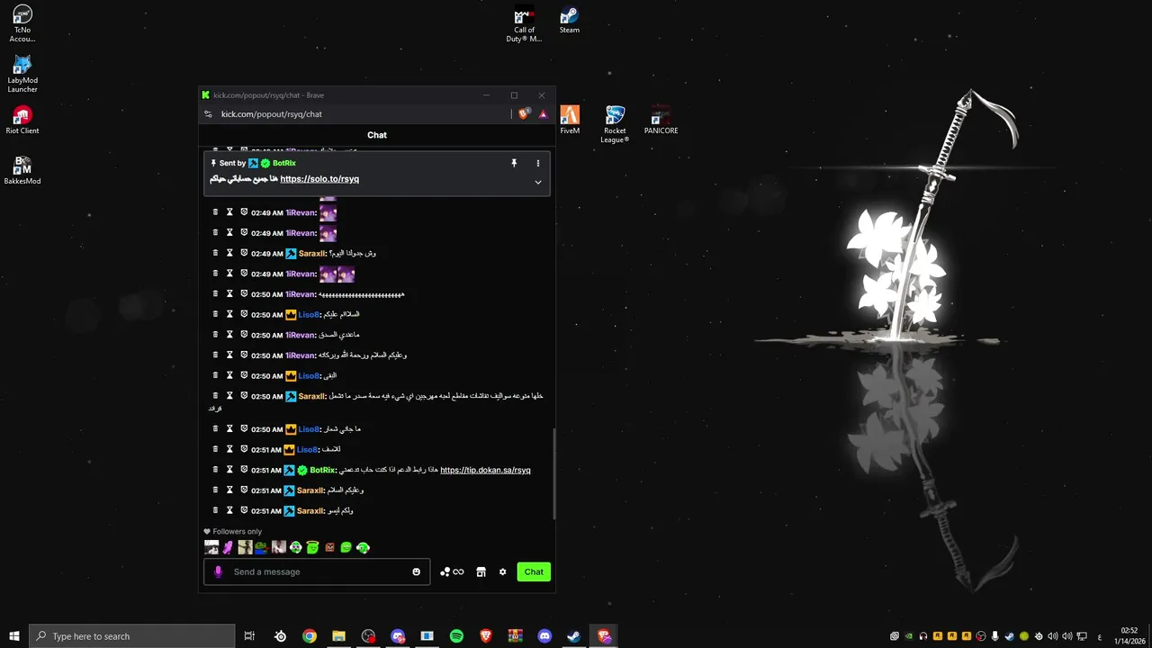The image size is (1152, 648).
Task: Click 1iRevan username on asterisks message
Action: (301, 294)
